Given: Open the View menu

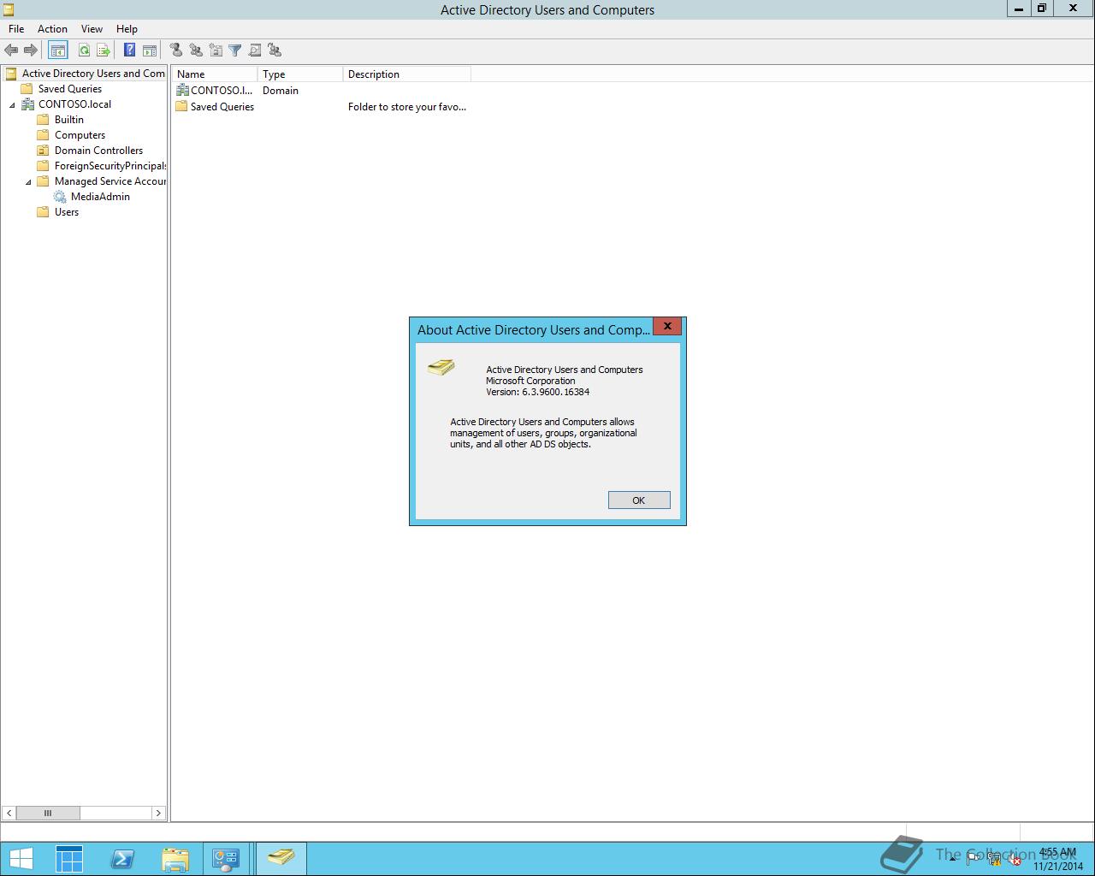Looking at the screenshot, I should [92, 29].
